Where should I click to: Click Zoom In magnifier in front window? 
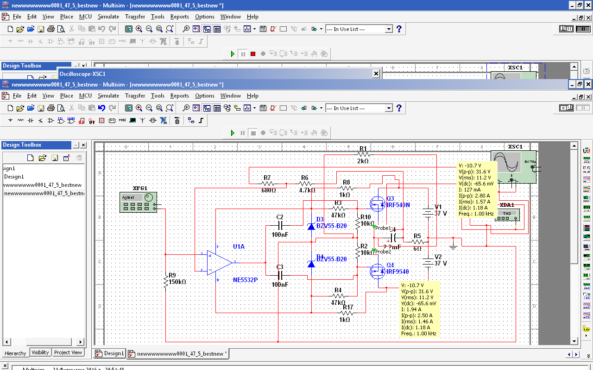click(x=139, y=108)
